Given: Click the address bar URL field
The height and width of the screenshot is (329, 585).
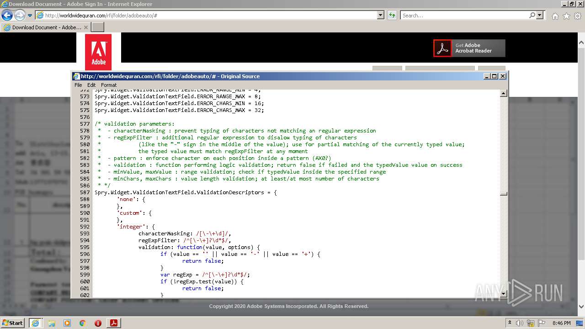Looking at the screenshot, I should [x=206, y=16].
